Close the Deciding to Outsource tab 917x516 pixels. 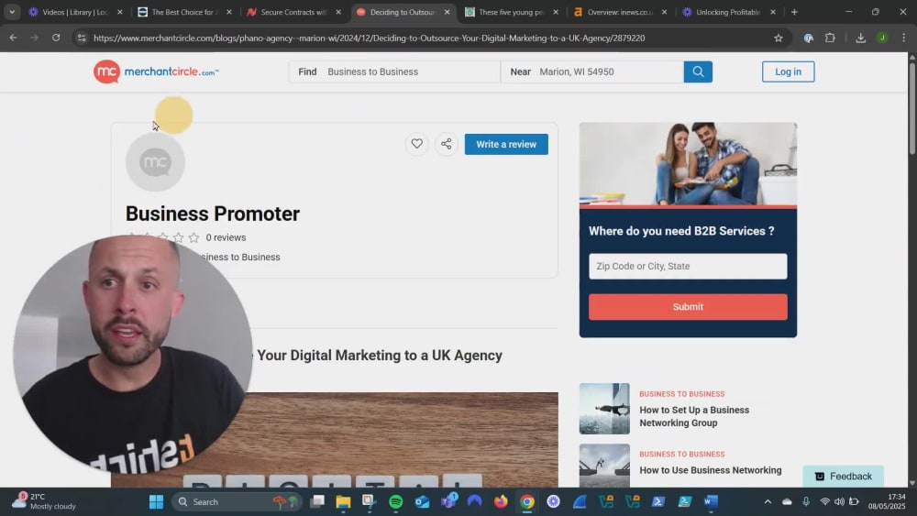pos(447,12)
